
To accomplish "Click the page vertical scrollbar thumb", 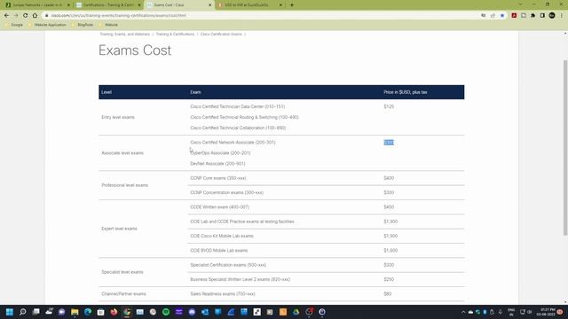I will (x=565, y=148).
